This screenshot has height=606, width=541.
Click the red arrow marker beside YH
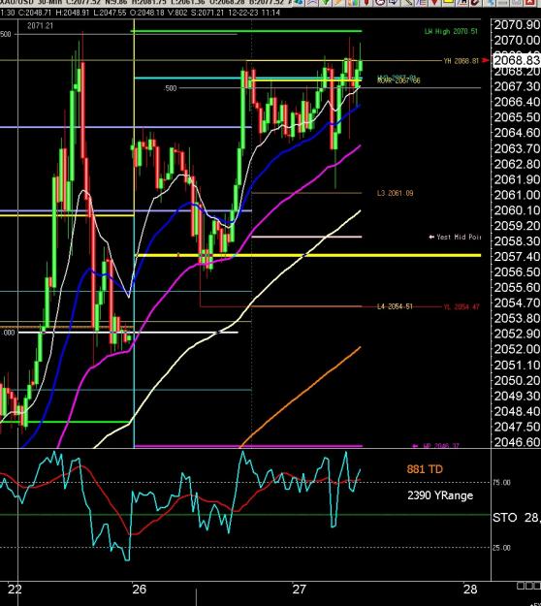tap(486, 61)
